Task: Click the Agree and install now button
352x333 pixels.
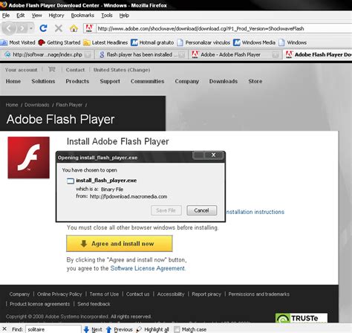Action: coord(120,244)
